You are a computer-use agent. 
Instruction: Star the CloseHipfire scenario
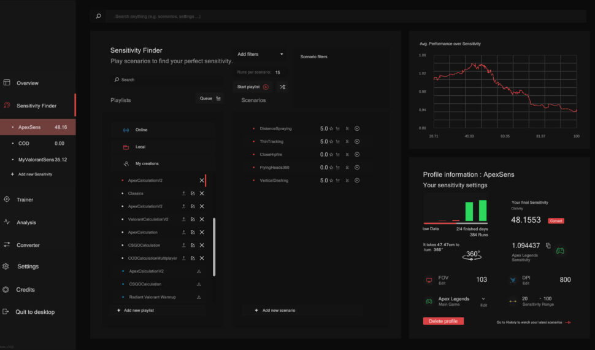[331, 155]
